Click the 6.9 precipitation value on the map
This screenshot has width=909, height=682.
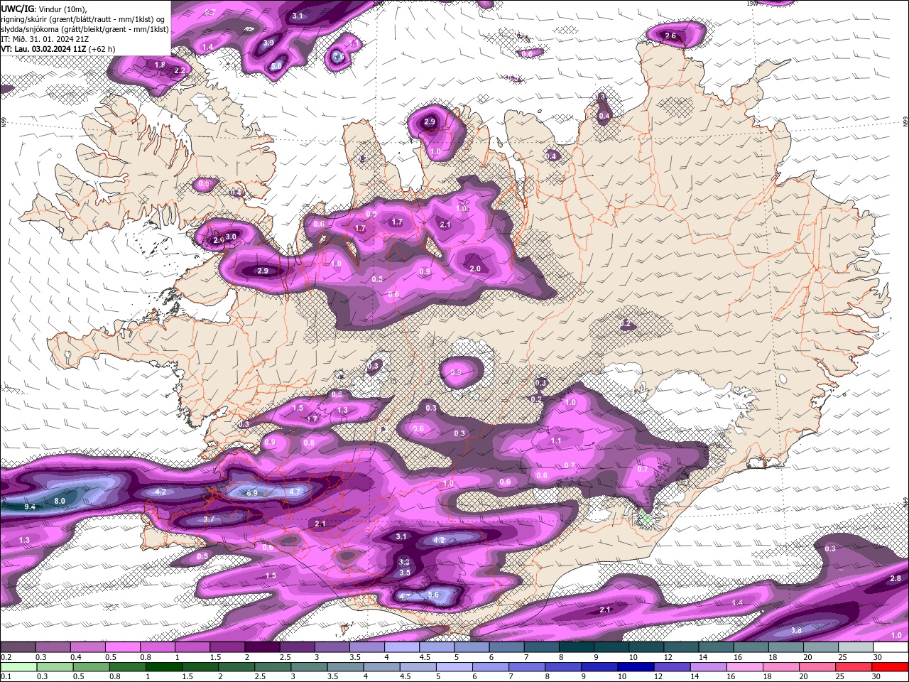coord(252,492)
